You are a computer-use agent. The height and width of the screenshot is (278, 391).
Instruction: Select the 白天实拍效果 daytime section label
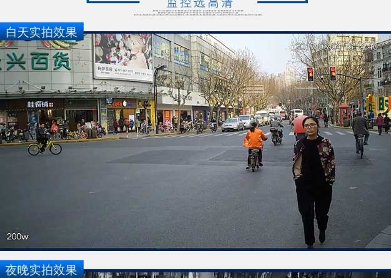pos(41,32)
